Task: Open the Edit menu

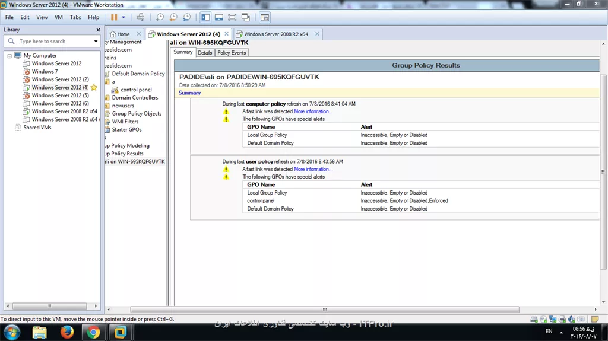Action: (x=25, y=17)
